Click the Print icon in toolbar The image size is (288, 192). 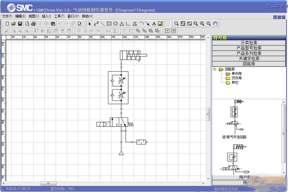click(x=33, y=23)
